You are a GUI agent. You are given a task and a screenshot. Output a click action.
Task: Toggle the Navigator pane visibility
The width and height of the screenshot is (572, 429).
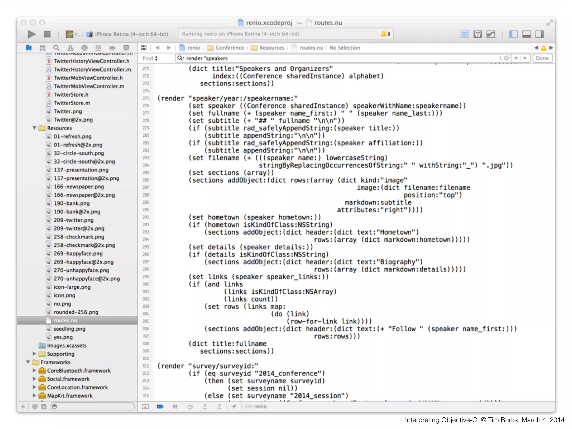513,34
